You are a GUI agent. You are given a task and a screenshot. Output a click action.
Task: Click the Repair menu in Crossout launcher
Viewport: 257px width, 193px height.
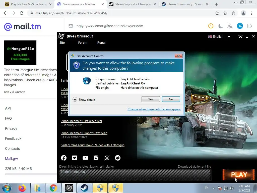pos(102,43)
